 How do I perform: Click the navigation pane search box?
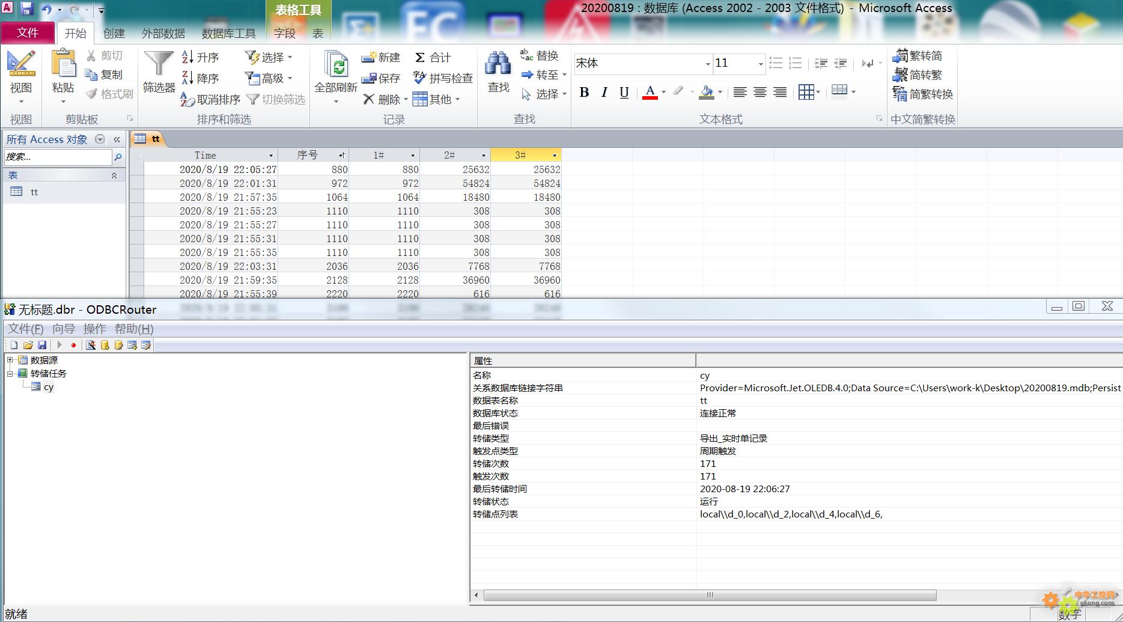pyautogui.click(x=58, y=157)
